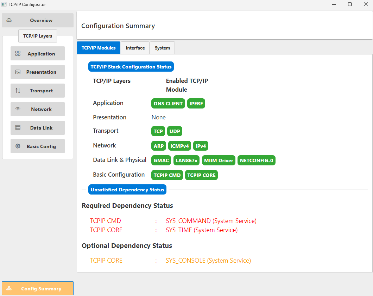Click the Transport arrows icon
The image size is (373, 296).
[18, 91]
